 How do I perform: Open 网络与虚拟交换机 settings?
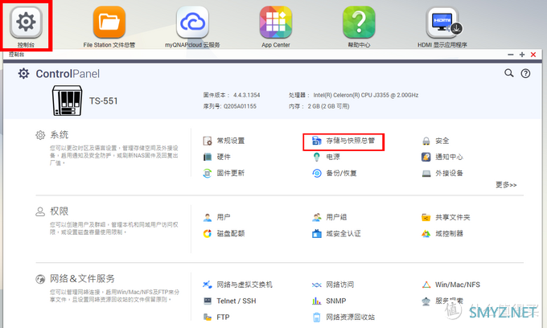point(237,285)
